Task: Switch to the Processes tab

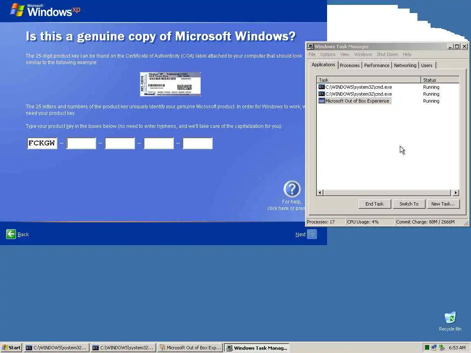Action: coord(350,65)
